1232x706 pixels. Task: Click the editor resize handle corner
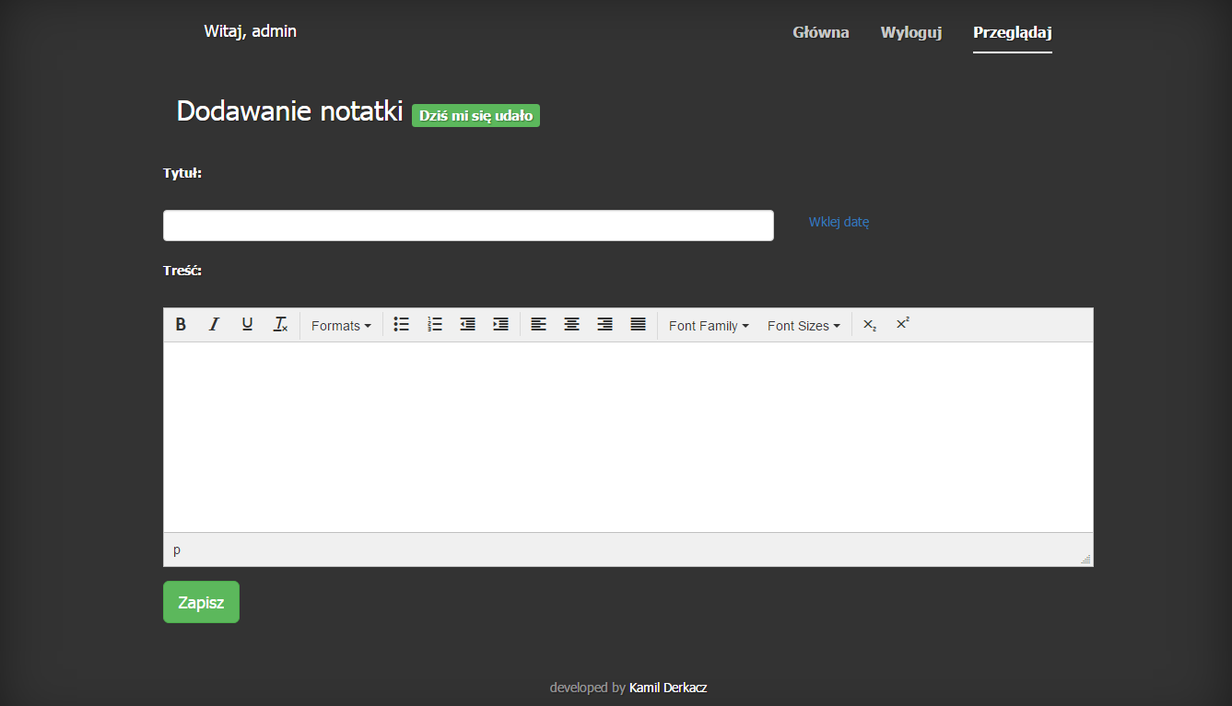click(x=1085, y=559)
